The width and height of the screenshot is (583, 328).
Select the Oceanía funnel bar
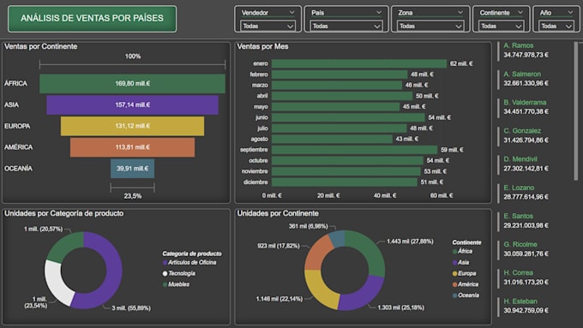(132, 169)
